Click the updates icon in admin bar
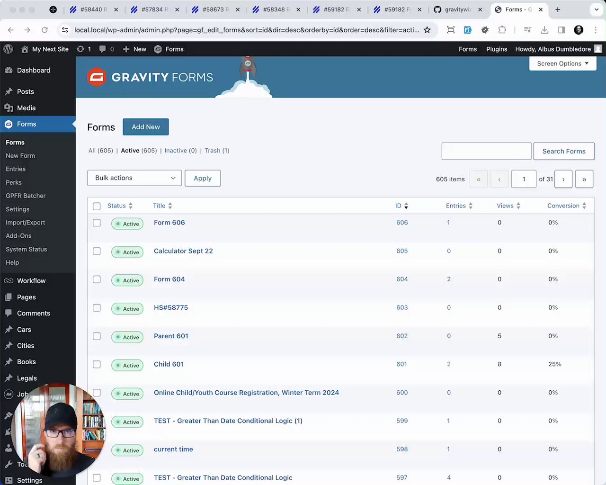This screenshot has width=606, height=485. [80, 49]
